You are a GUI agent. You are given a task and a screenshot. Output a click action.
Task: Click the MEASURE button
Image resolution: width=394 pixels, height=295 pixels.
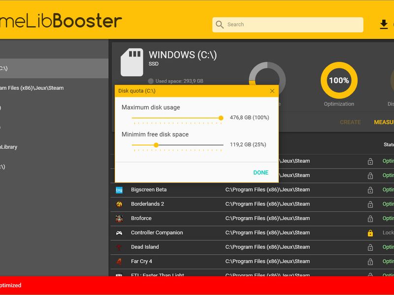pos(384,122)
